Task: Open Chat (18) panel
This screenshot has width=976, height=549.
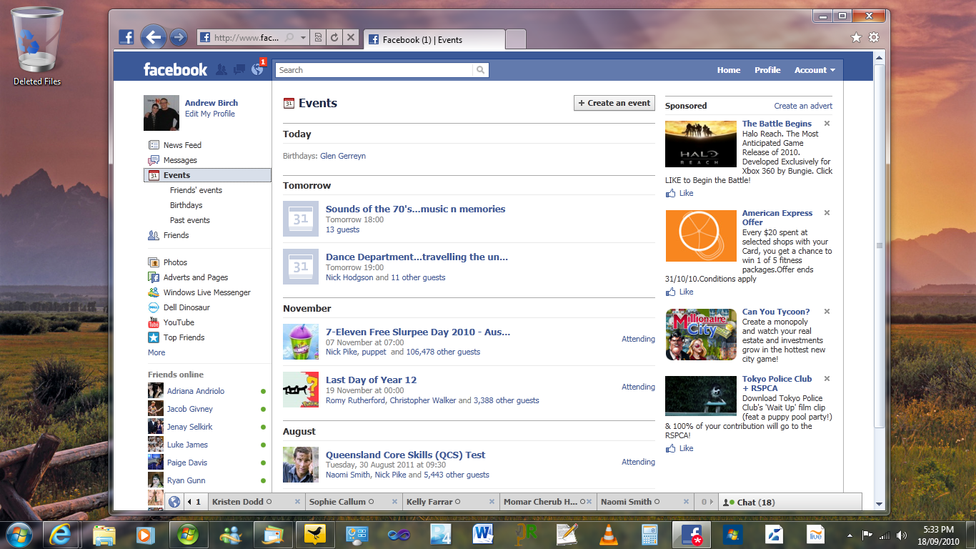Action: 790,502
